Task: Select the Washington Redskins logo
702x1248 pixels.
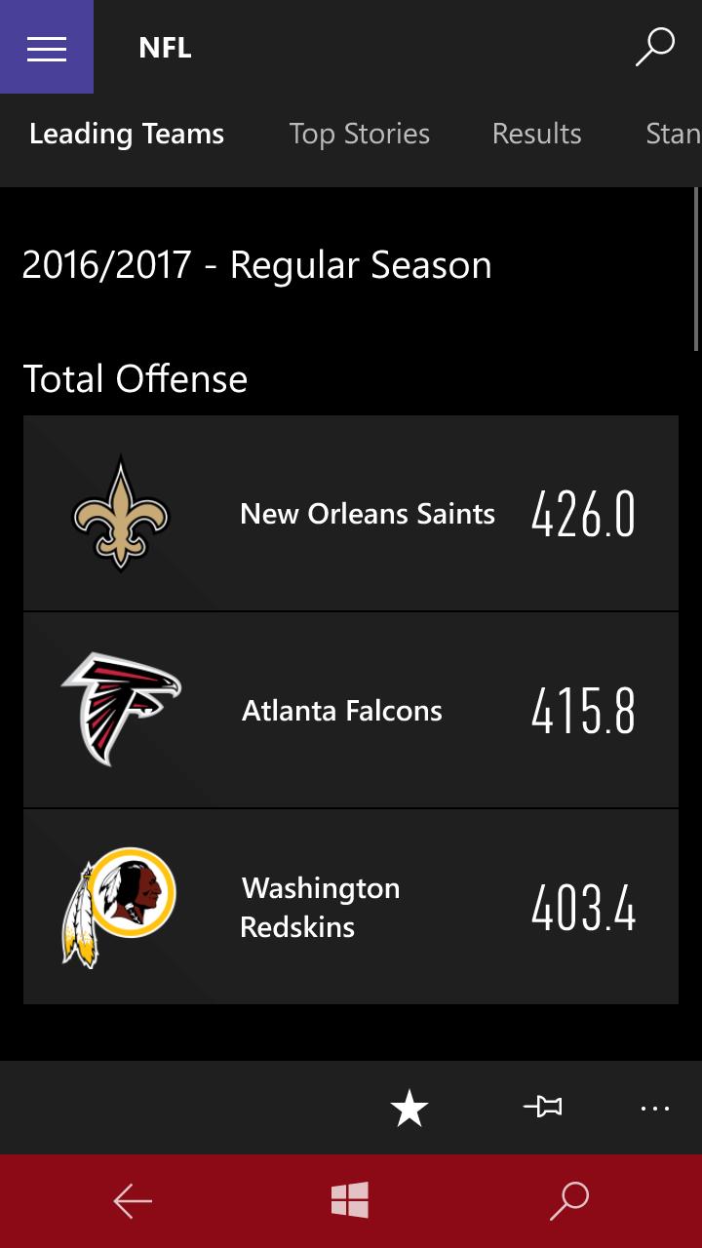Action: [x=119, y=907]
